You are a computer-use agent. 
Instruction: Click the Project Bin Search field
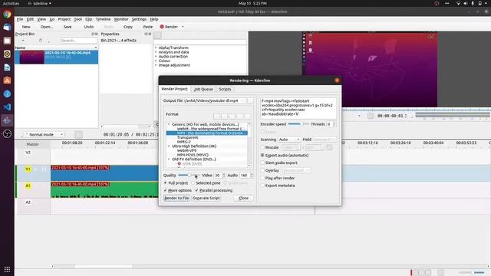[78, 41]
